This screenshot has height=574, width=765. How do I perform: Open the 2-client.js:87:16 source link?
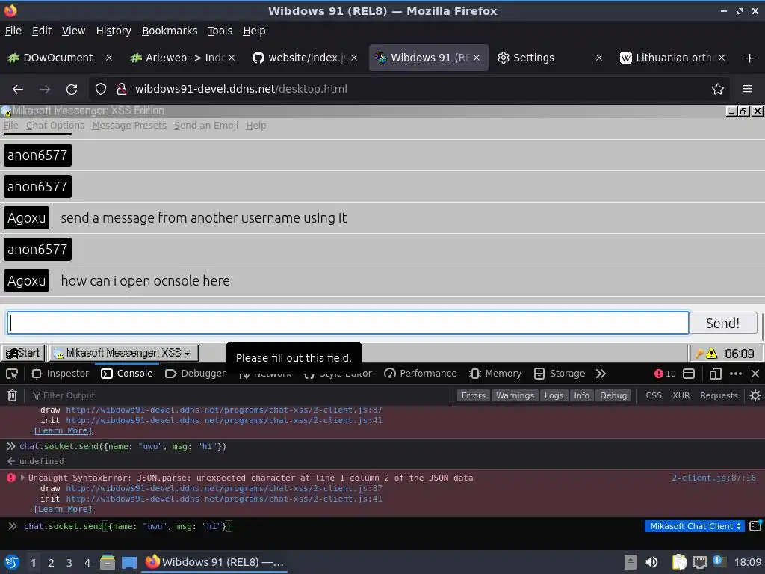click(713, 478)
